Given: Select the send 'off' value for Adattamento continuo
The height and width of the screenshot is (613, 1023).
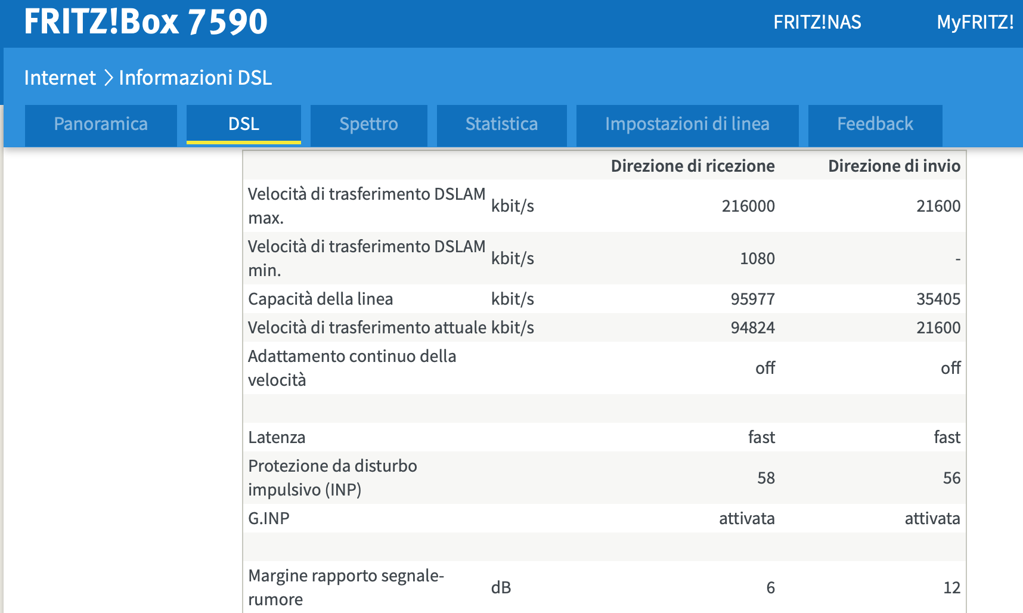Looking at the screenshot, I should click(x=951, y=368).
